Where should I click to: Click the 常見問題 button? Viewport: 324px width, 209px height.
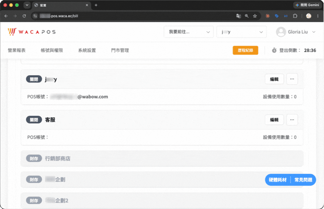pos(303,180)
